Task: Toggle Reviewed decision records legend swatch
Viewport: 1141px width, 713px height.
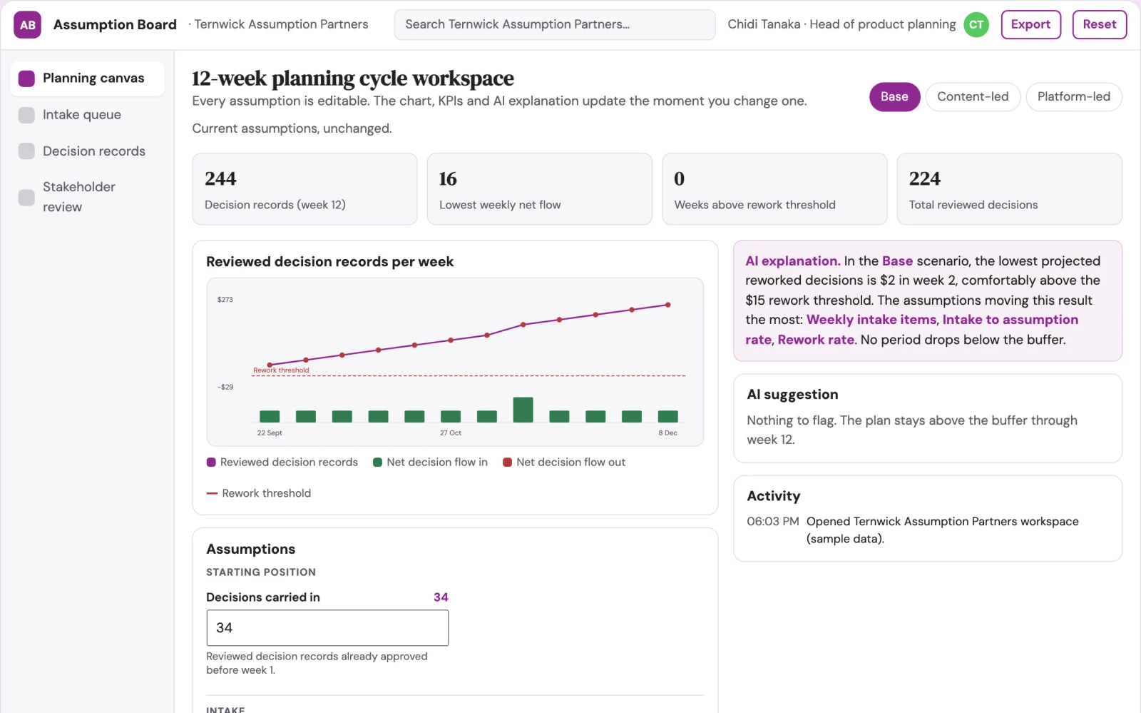Action: coord(211,462)
